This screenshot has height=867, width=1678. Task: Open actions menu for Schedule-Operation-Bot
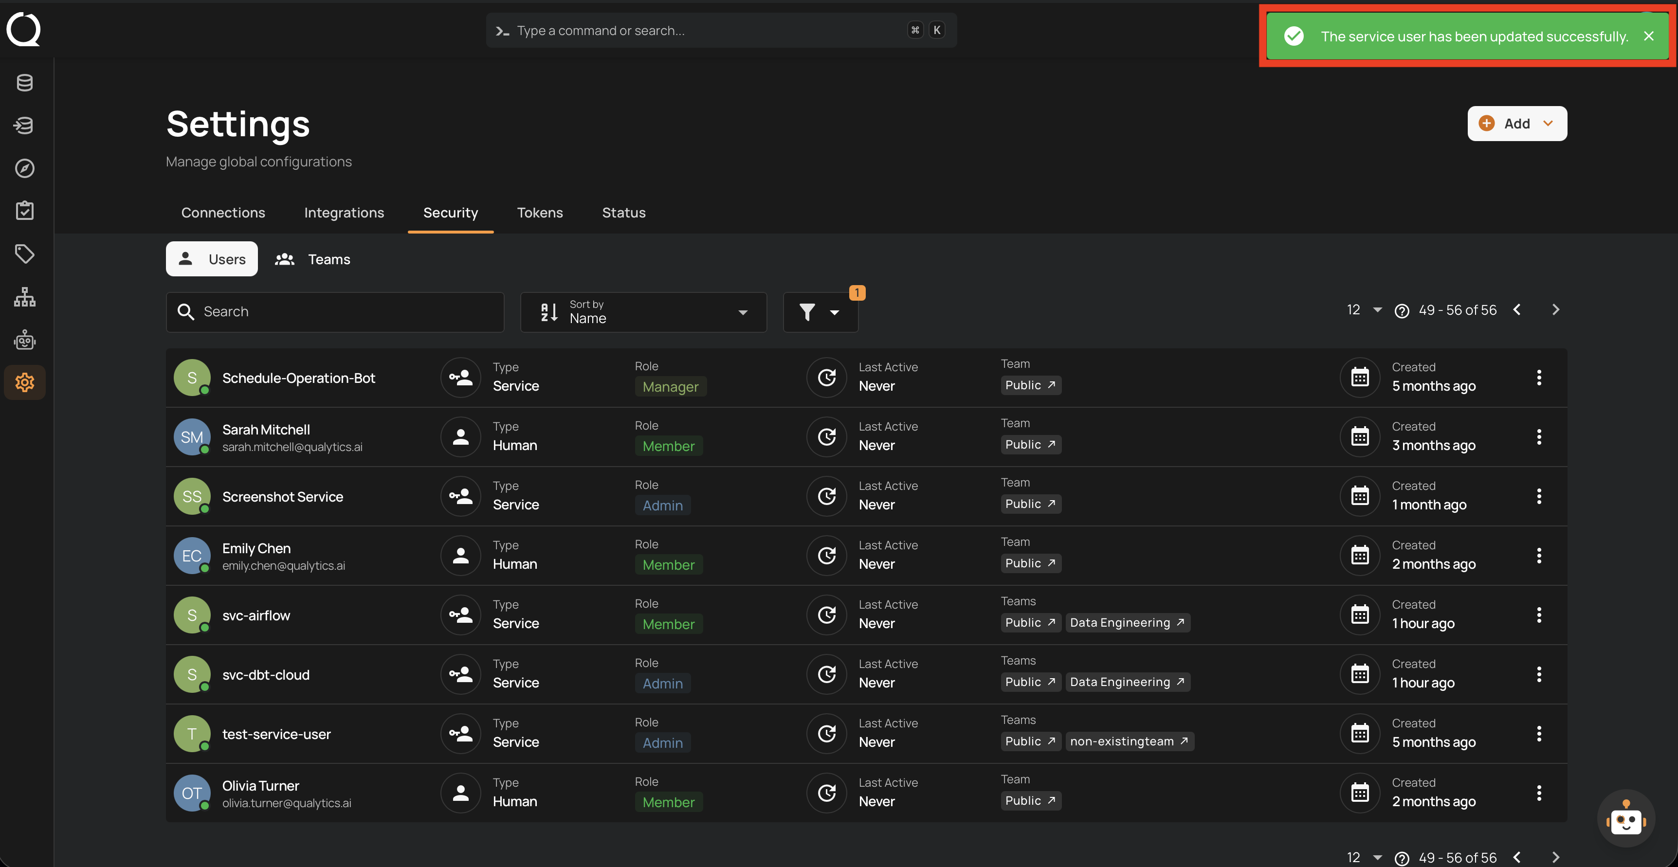pos(1539,378)
